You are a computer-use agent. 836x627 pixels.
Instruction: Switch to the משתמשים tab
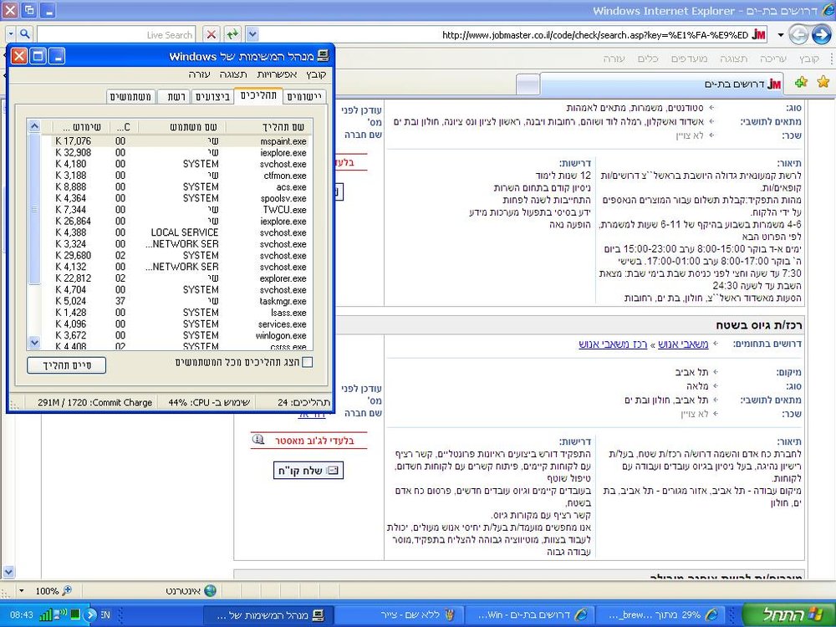[x=130, y=96]
